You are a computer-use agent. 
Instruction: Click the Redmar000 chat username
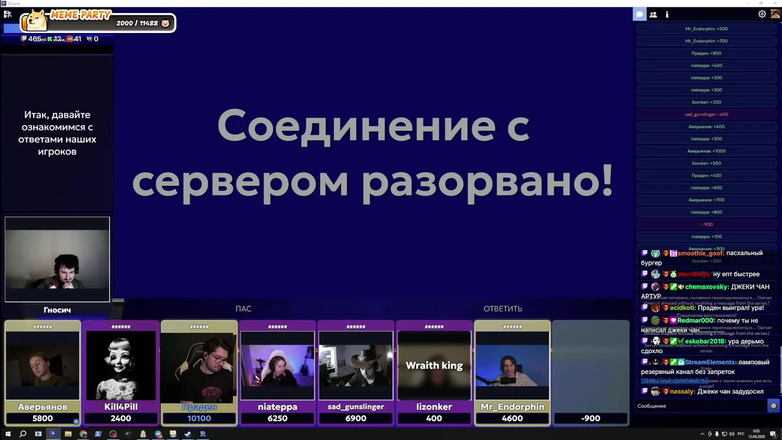(696, 320)
